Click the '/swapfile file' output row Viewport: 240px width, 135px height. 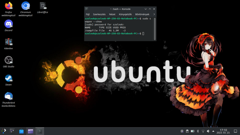click(105, 31)
